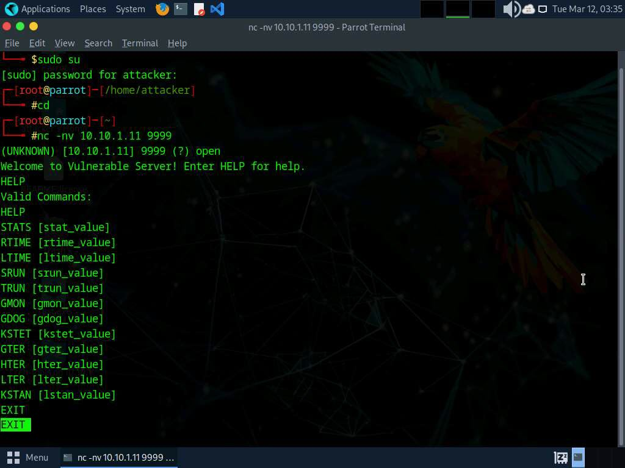This screenshot has width=625, height=468.
Task: Click the power manager icon in bottom panel
Action: click(x=560, y=457)
